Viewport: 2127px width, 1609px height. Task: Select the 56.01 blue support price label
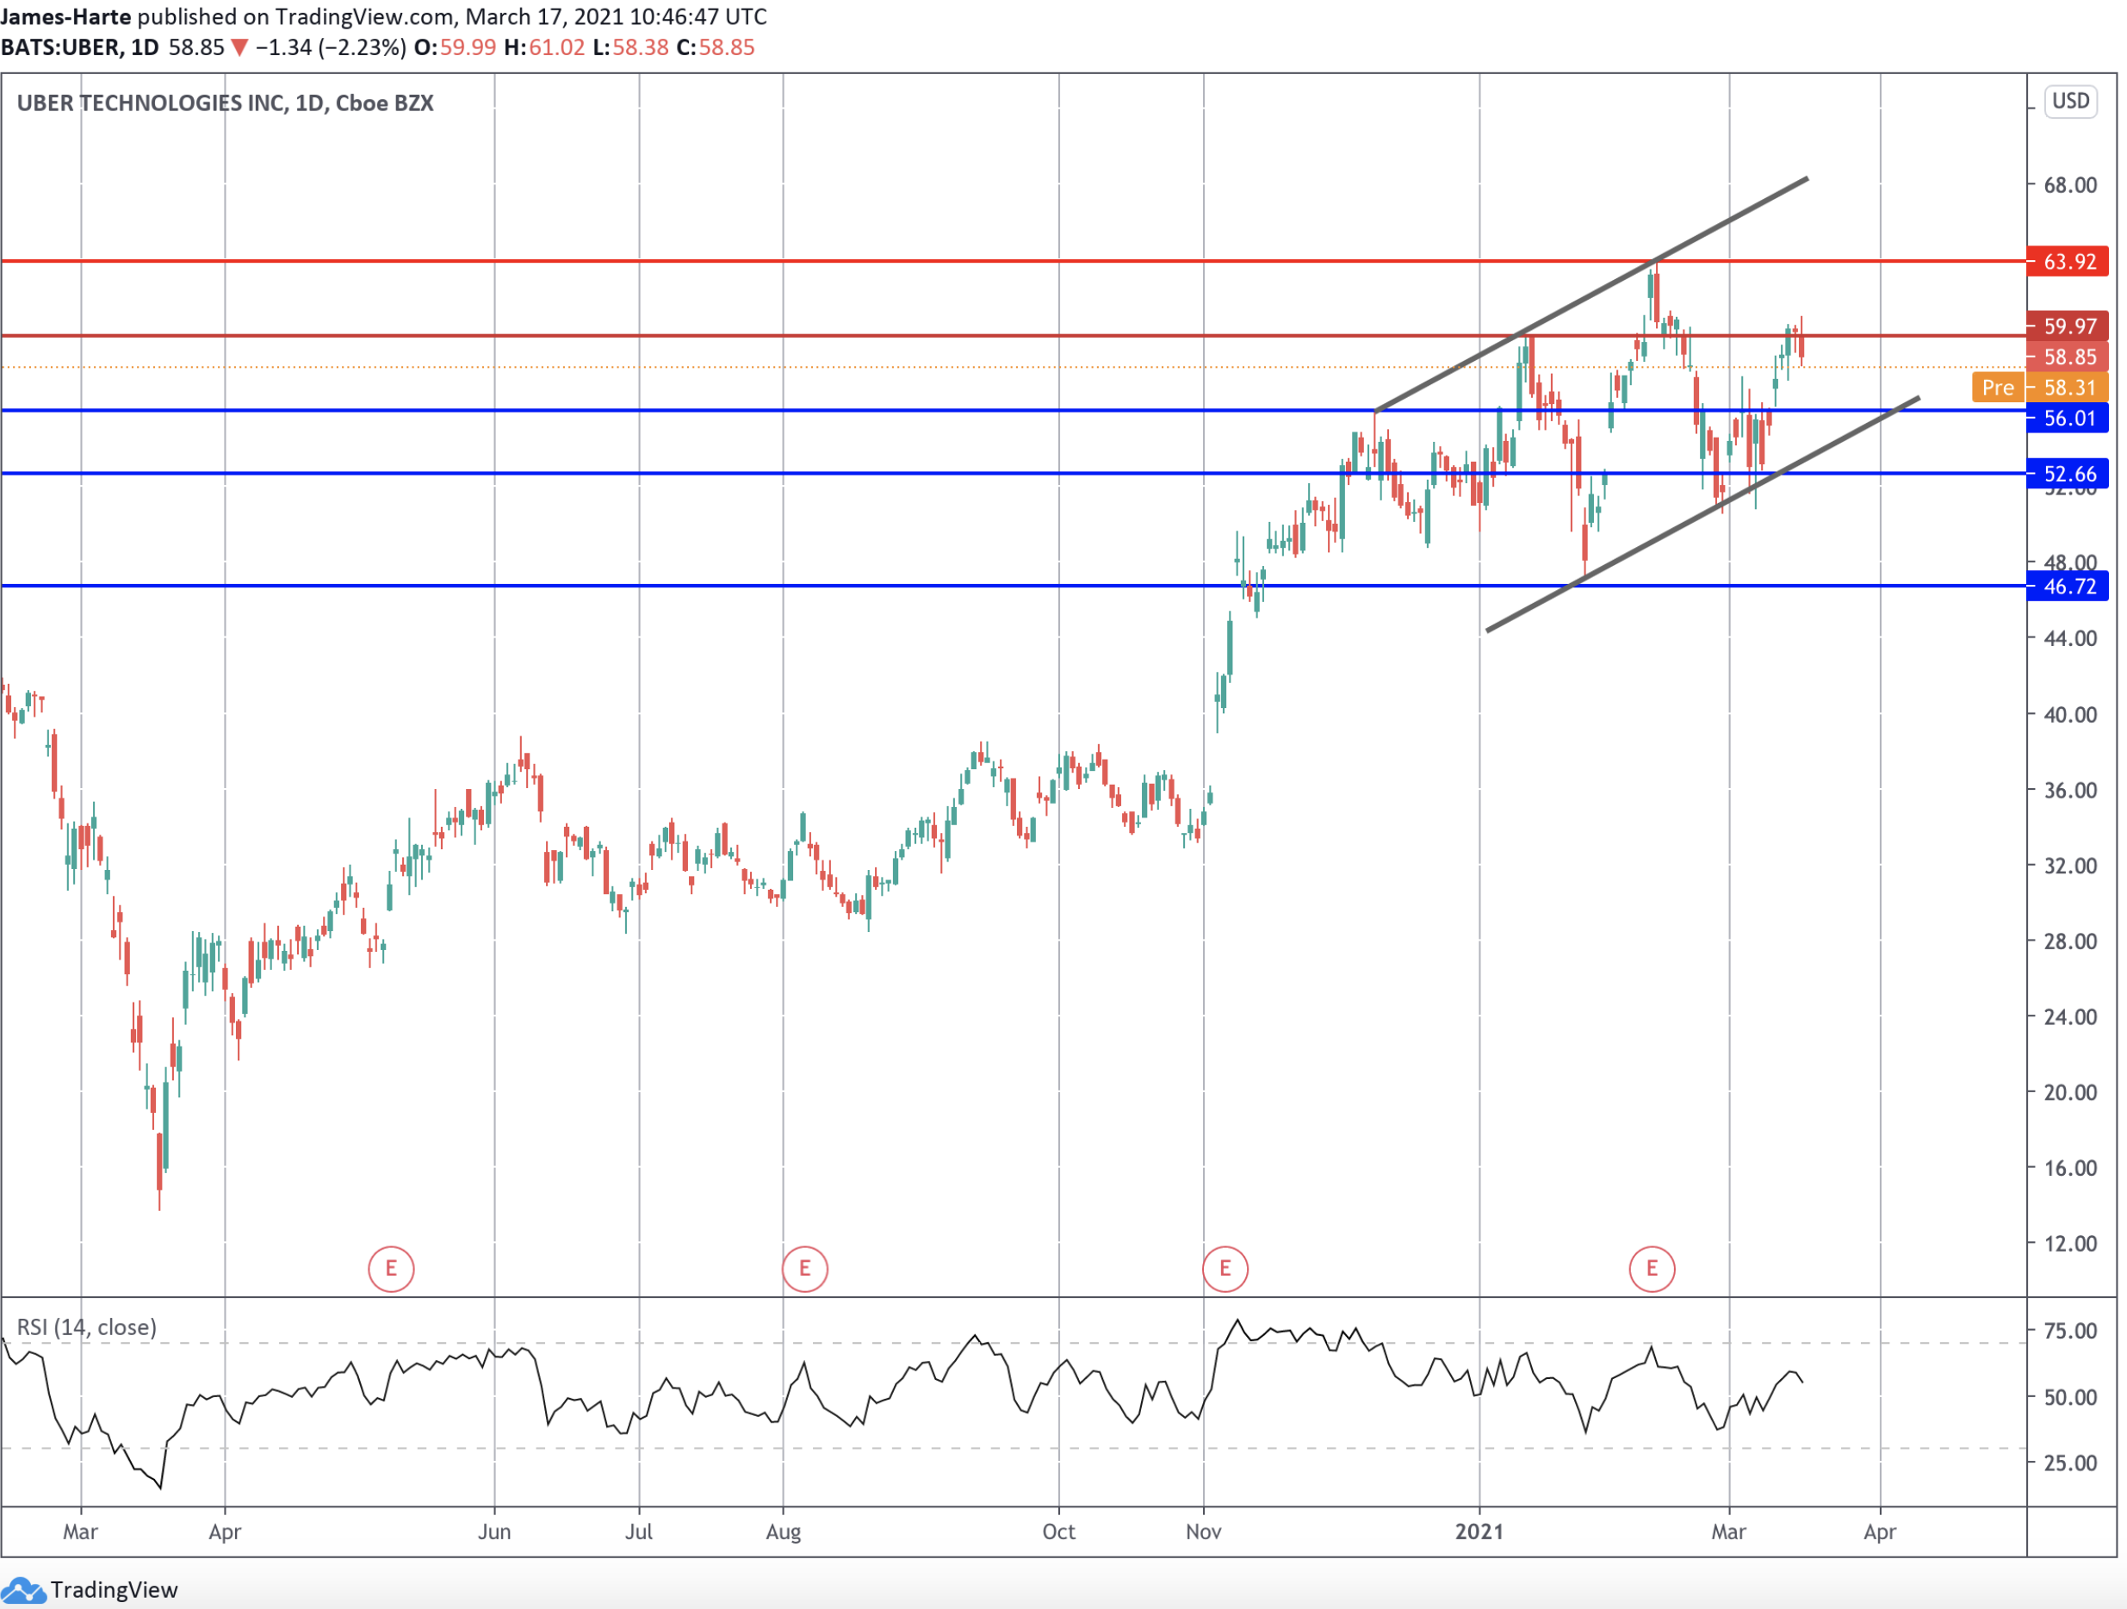click(2068, 419)
